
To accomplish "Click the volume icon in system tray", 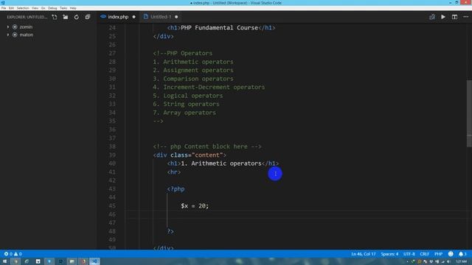I will click(448, 262).
